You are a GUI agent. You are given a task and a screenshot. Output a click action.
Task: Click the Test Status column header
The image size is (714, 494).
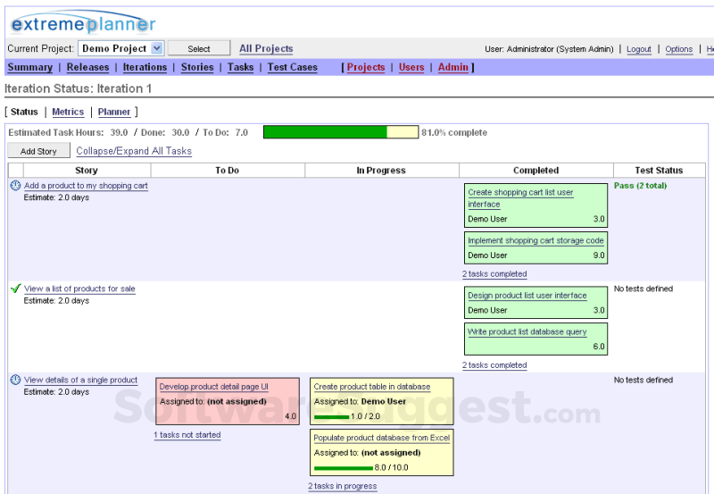[x=659, y=171]
